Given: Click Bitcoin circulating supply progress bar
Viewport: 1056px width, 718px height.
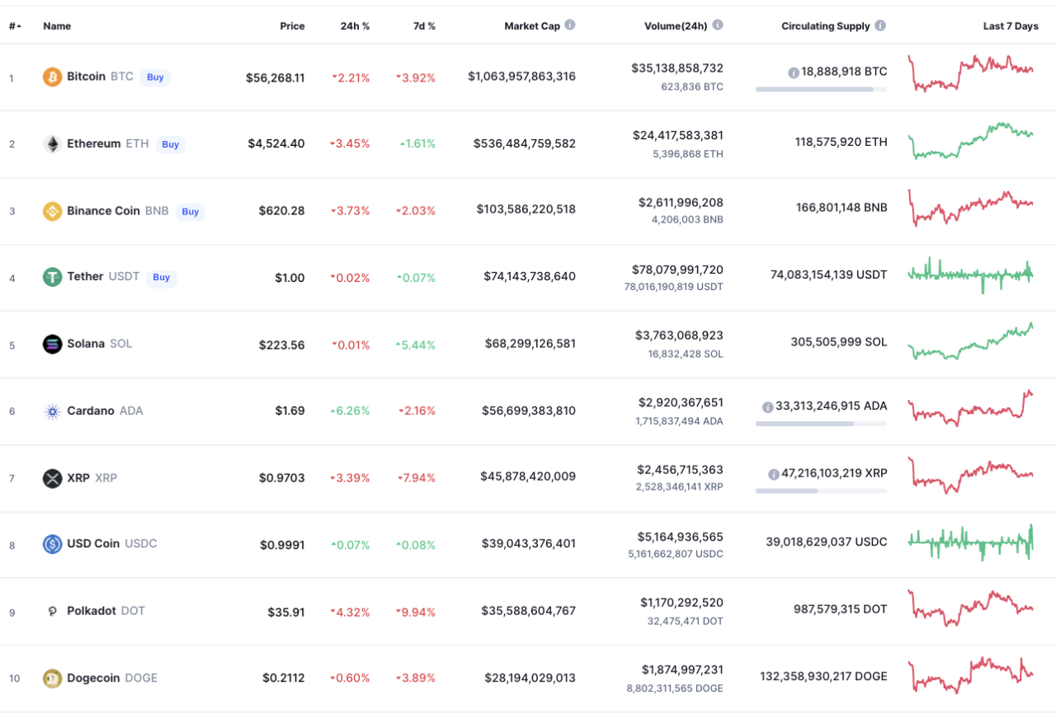Looking at the screenshot, I should tap(820, 89).
